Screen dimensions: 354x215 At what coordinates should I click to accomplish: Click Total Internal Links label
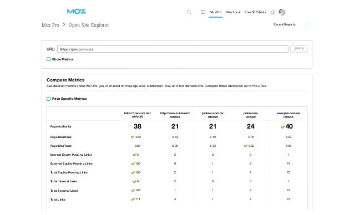click(x=63, y=181)
